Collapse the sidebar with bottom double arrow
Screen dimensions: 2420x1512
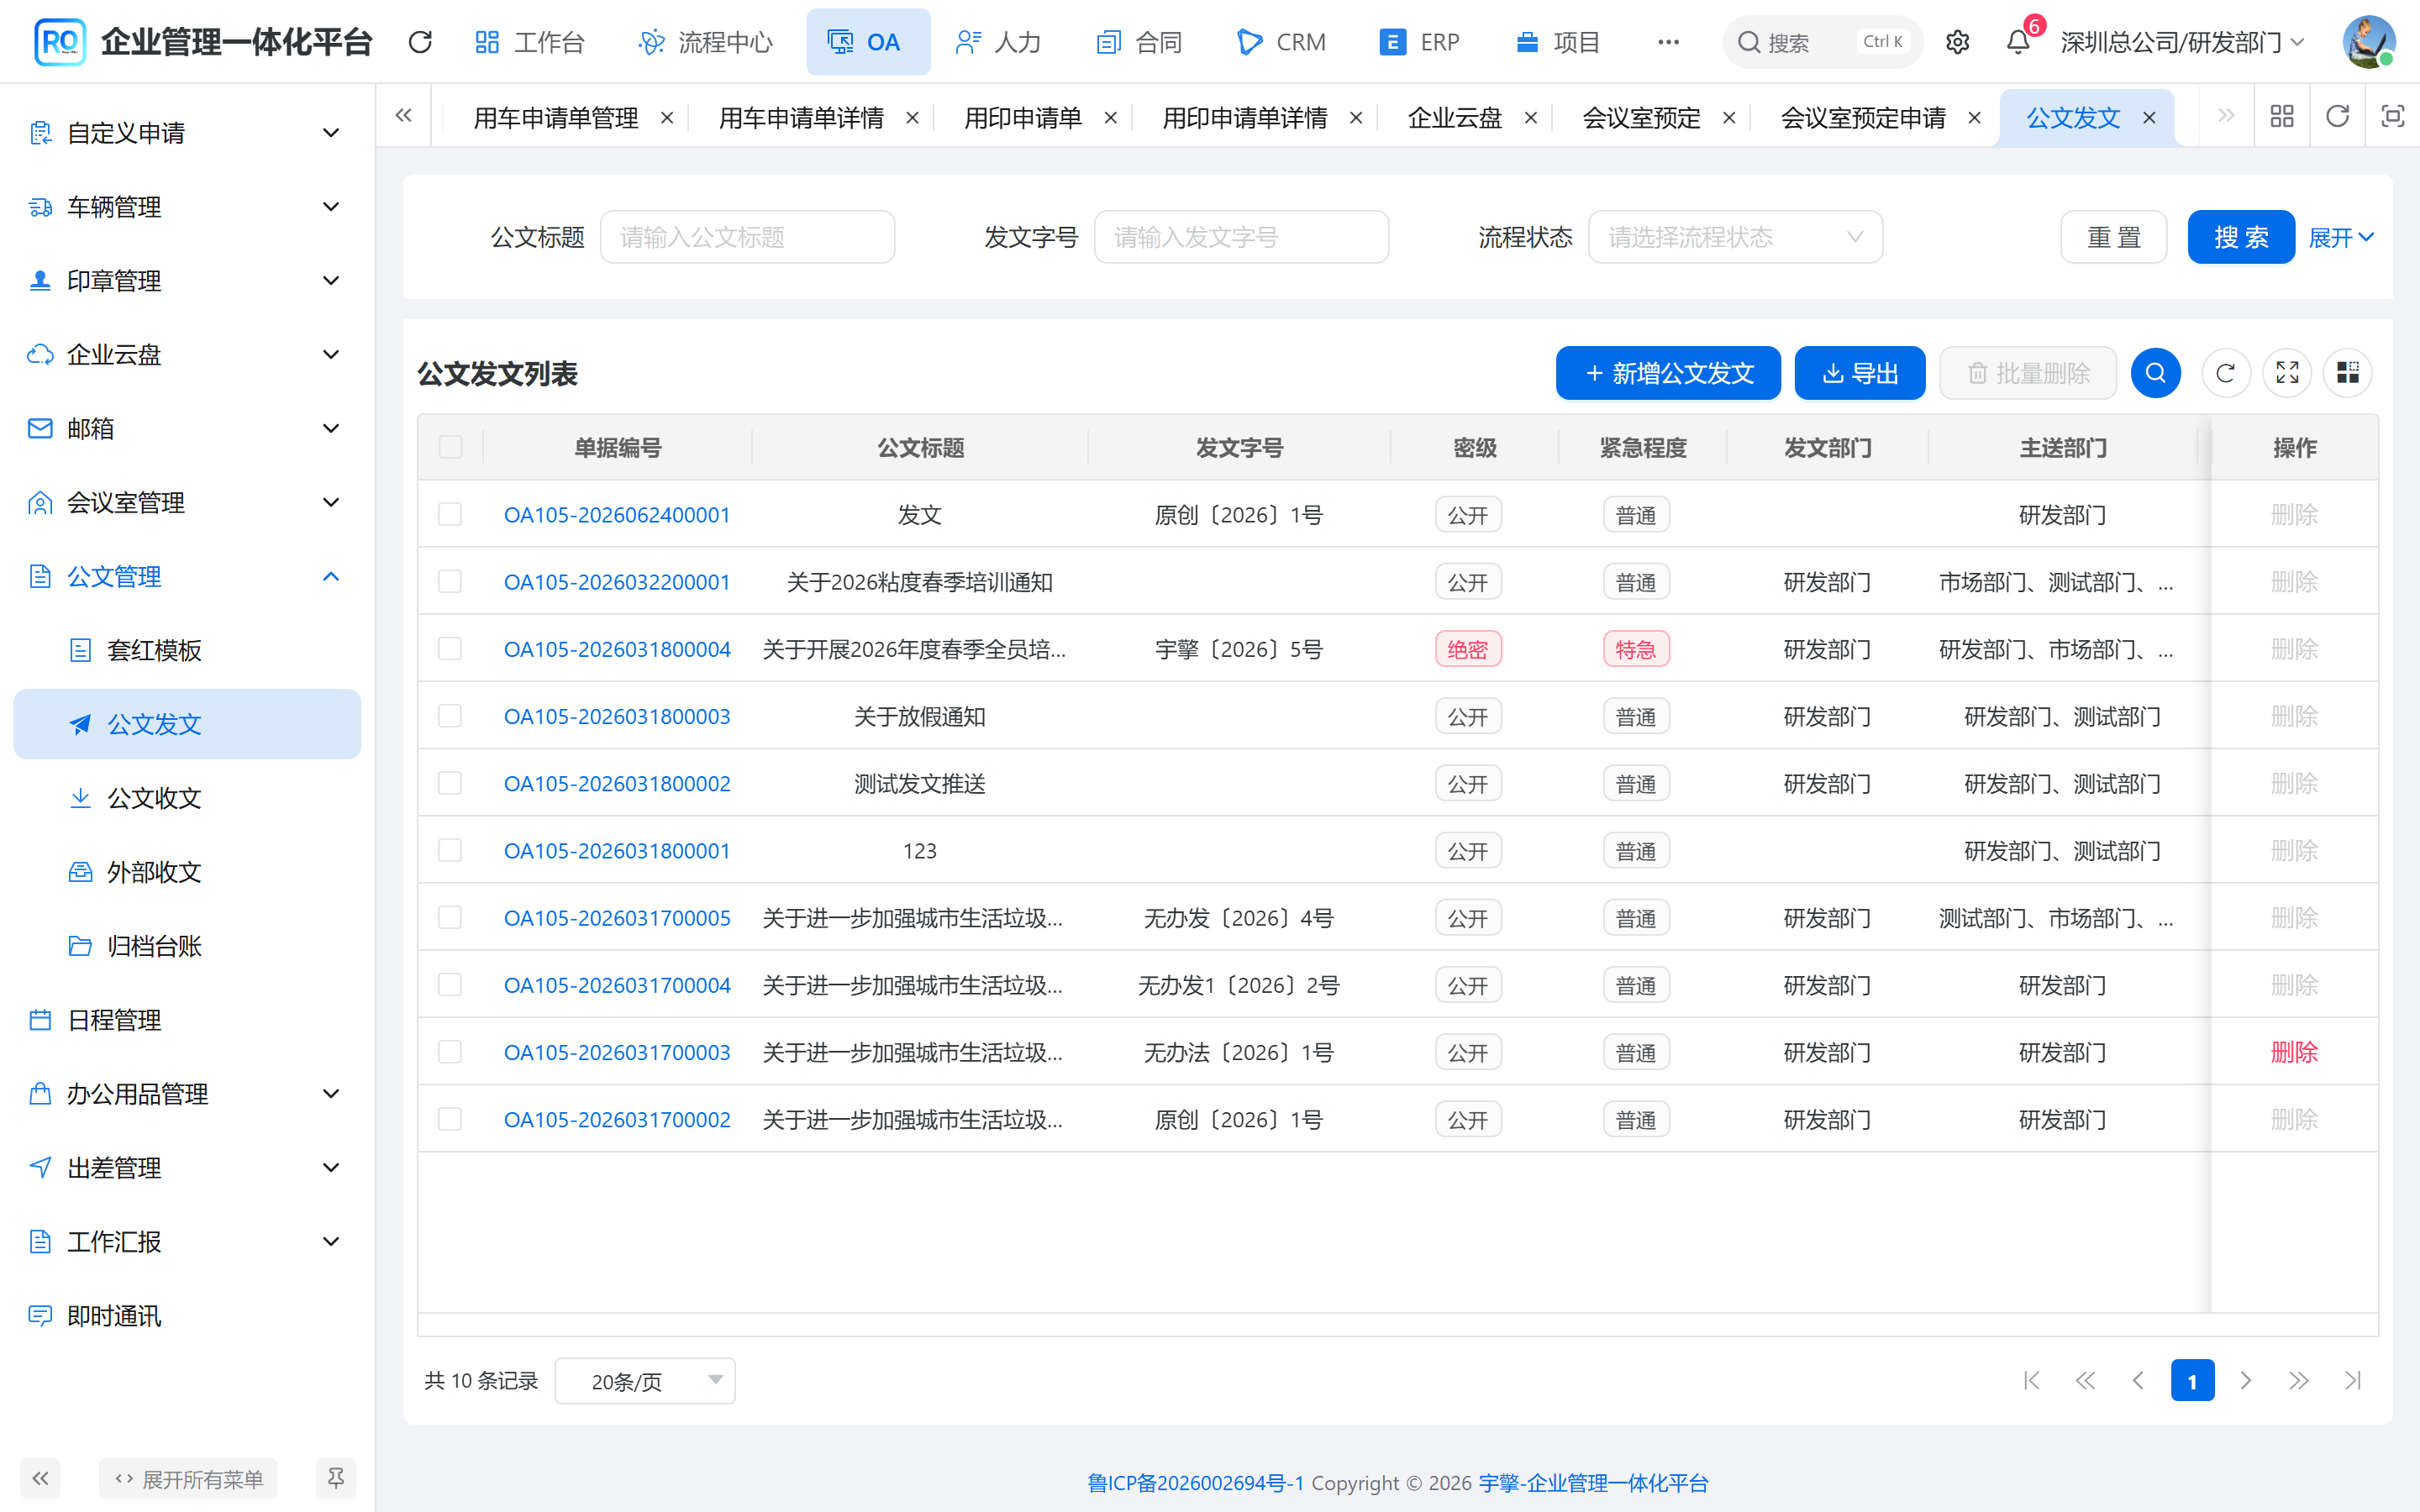click(40, 1478)
